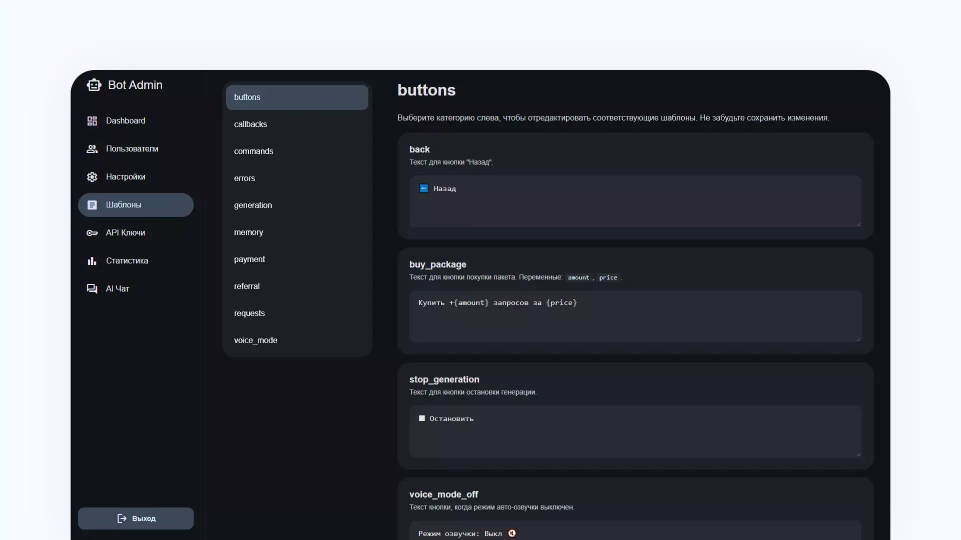The height and width of the screenshot is (540, 961).
Task: Click the Пользователи people icon
Action: pos(92,149)
